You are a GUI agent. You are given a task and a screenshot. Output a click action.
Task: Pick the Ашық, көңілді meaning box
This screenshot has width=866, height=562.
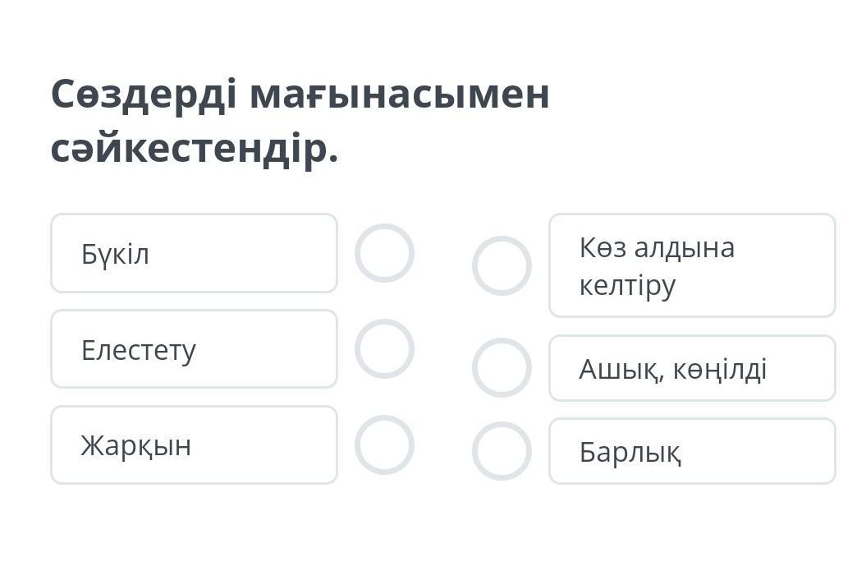692,368
